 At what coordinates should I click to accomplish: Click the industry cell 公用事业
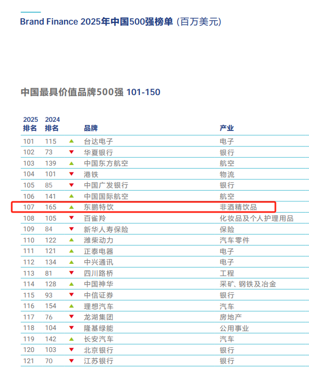pos(234,328)
